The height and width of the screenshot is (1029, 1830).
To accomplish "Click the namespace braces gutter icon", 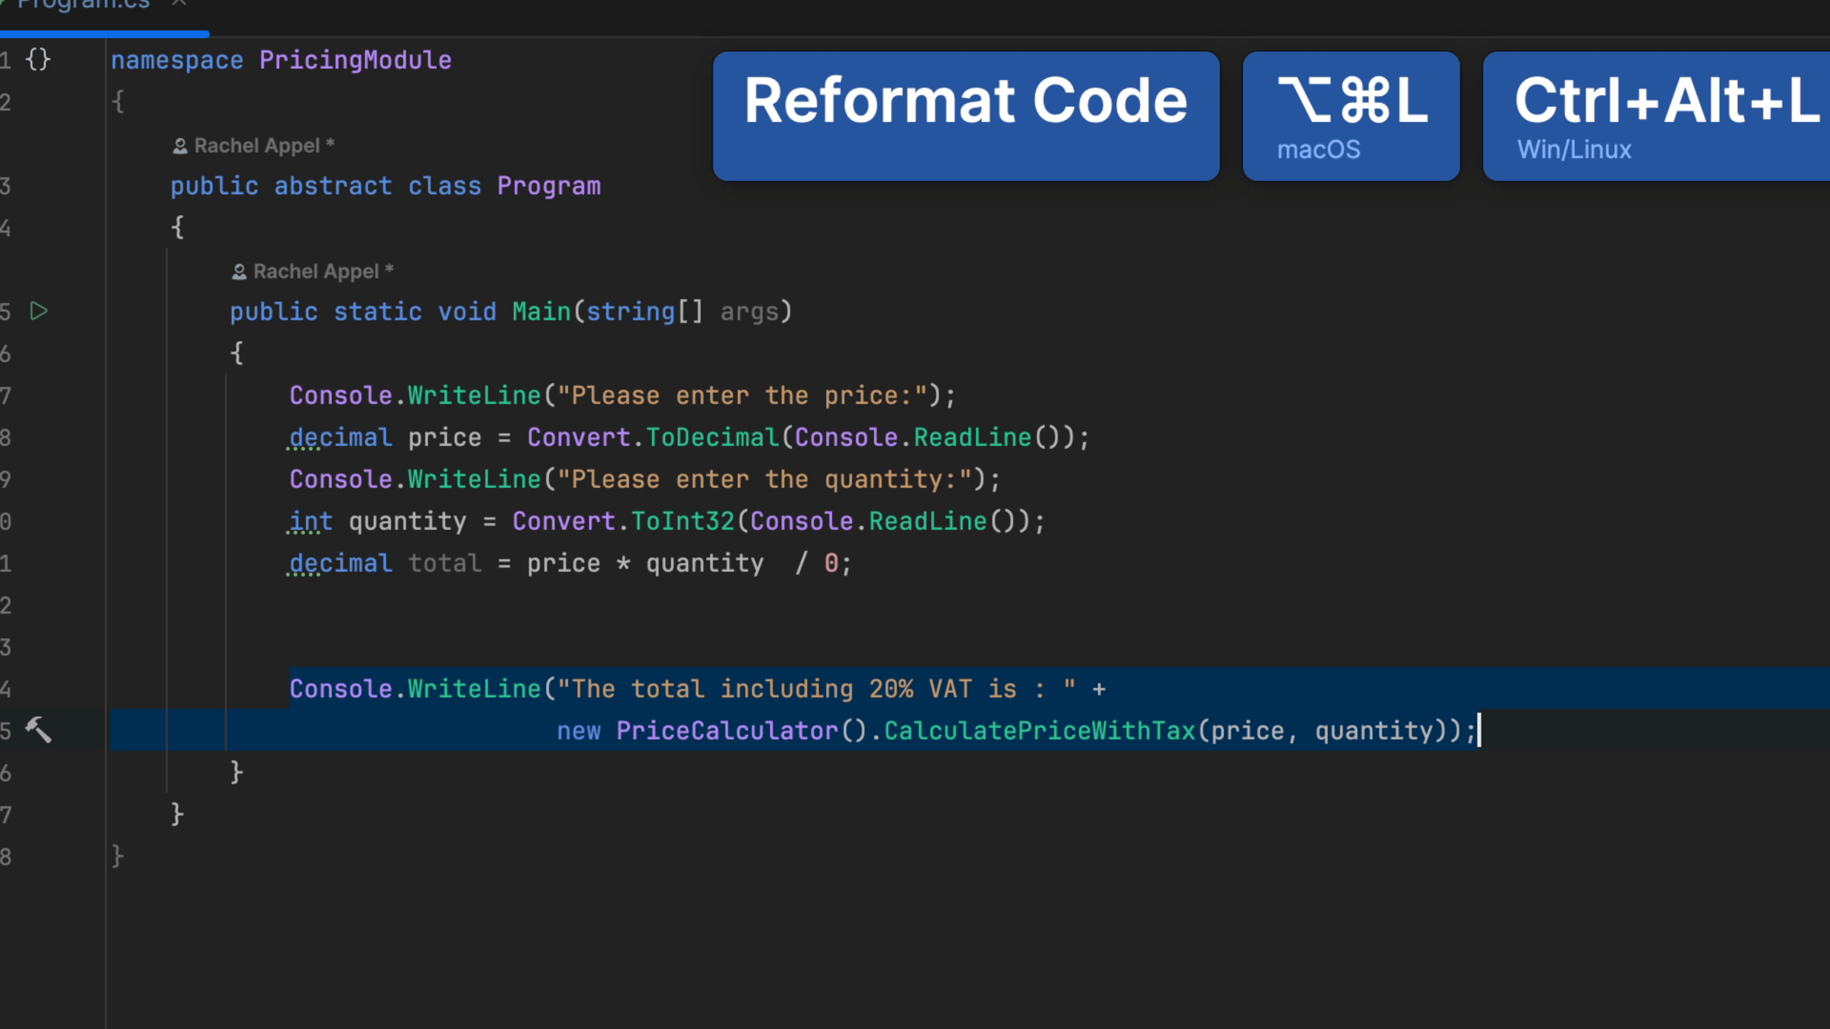I will [38, 60].
